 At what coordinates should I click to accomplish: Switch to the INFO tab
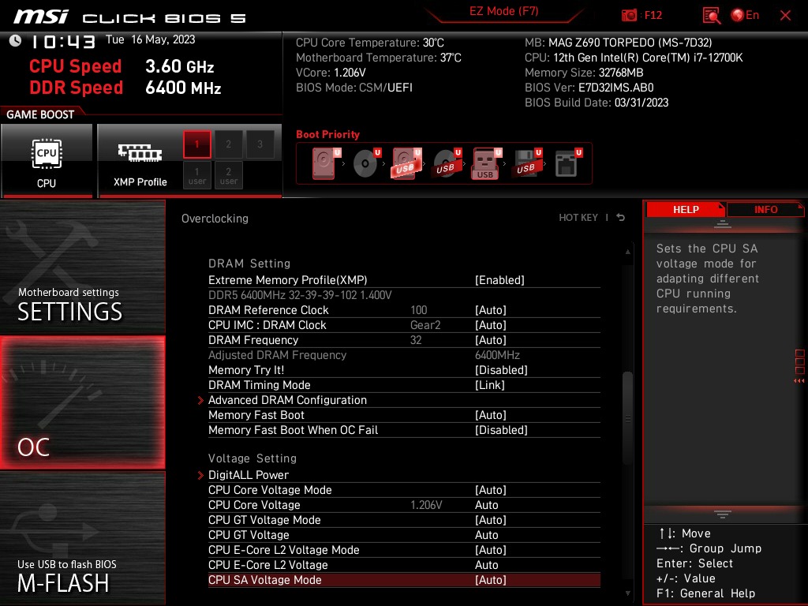[765, 210]
